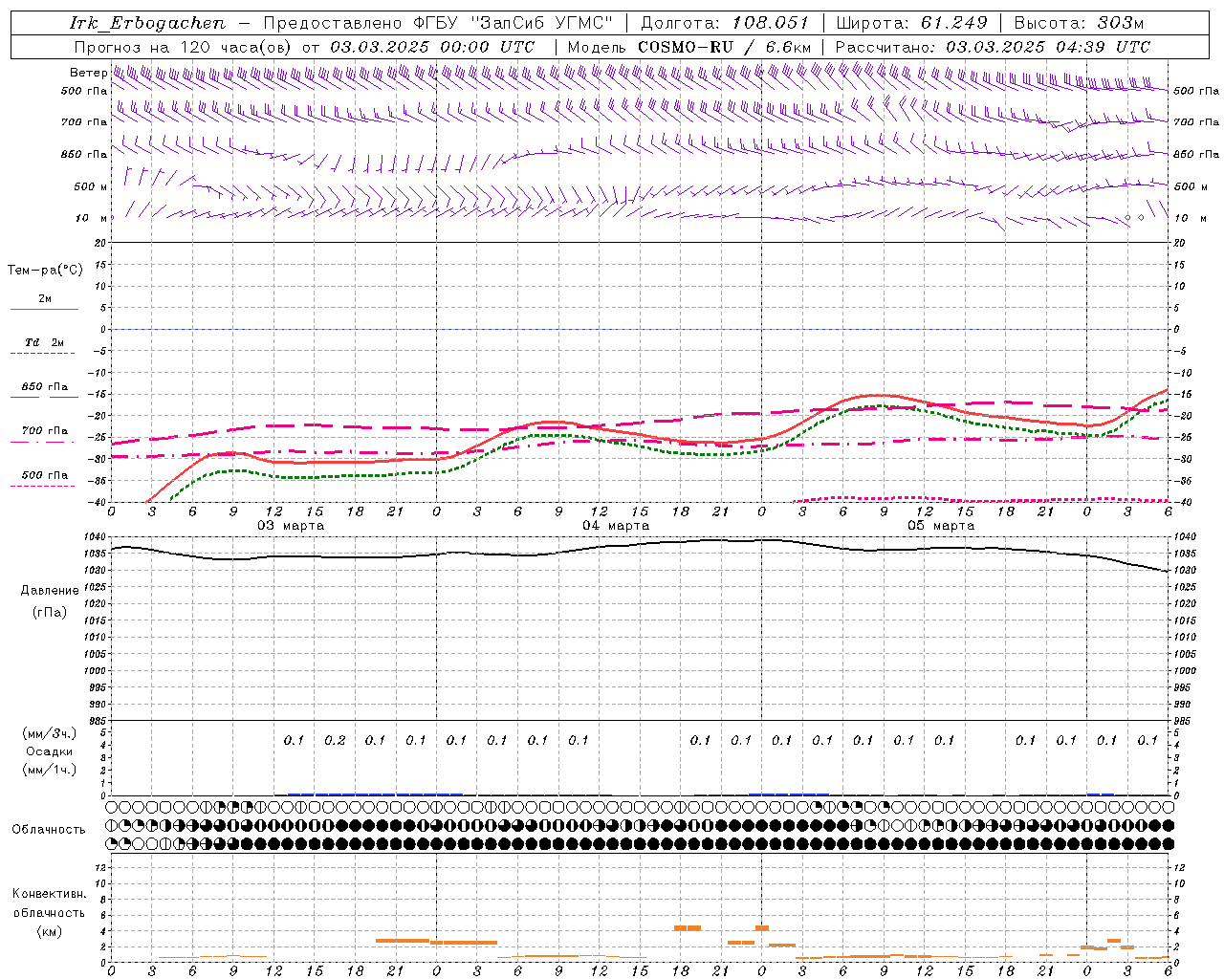Select the '04 марта' date label
The image size is (1224, 979).
pyautogui.click(x=616, y=525)
